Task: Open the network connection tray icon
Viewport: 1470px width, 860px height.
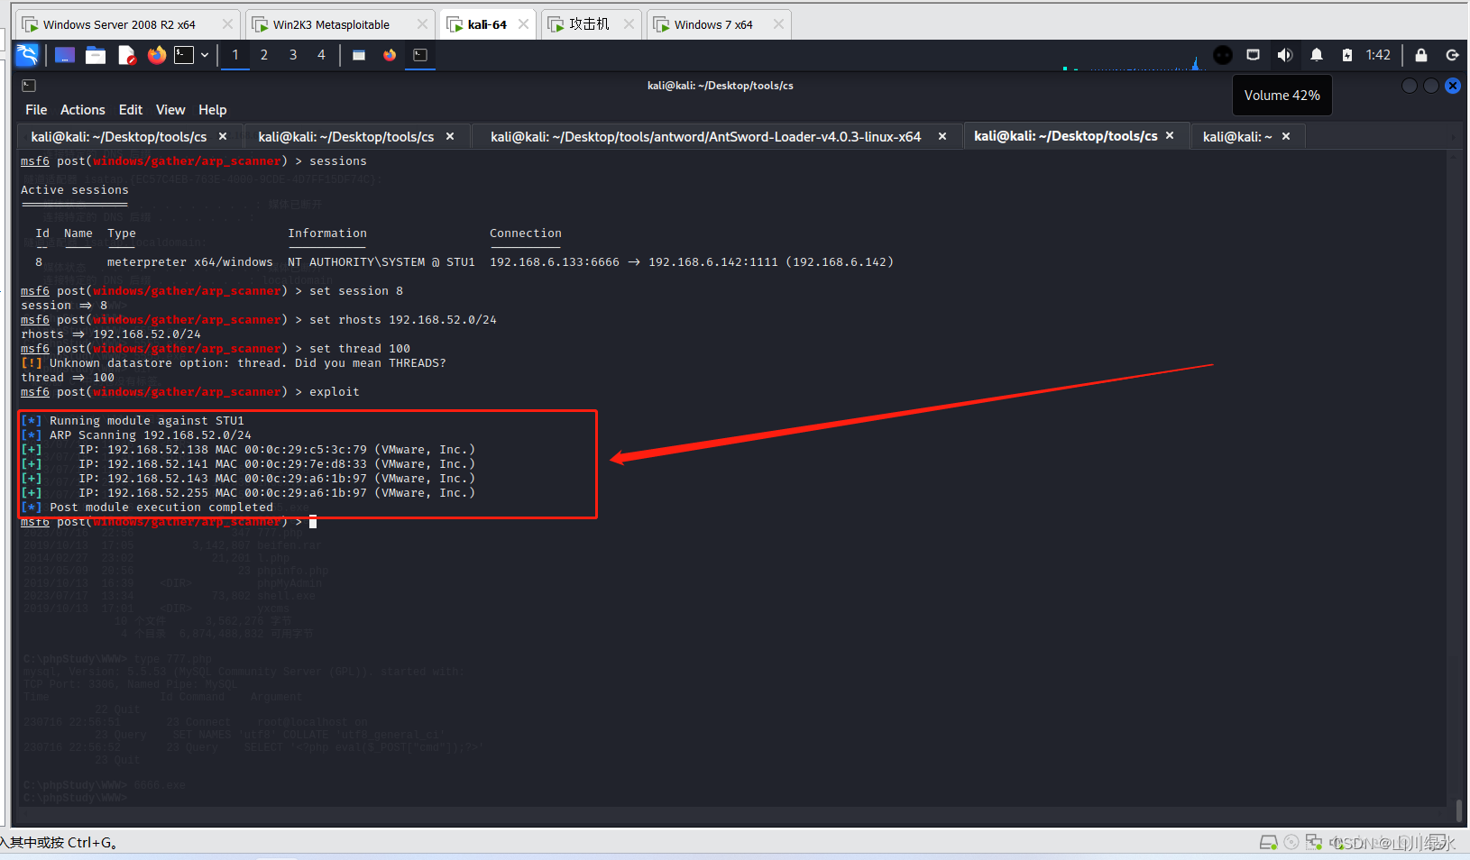Action: tap(1254, 55)
